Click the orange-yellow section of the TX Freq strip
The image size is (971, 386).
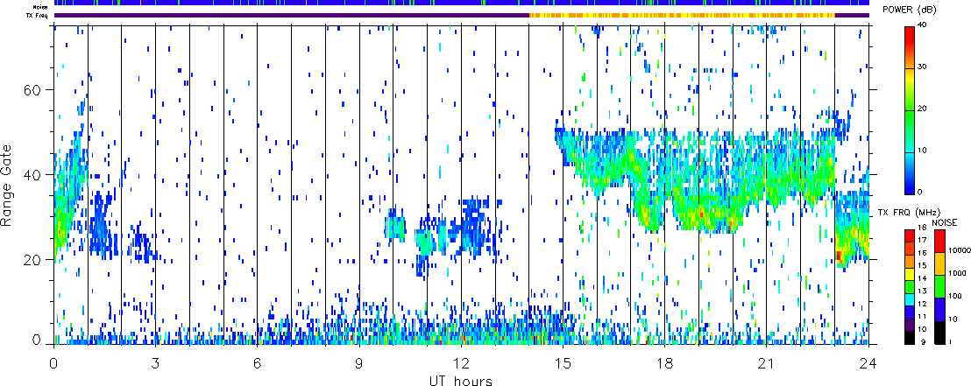point(682,14)
